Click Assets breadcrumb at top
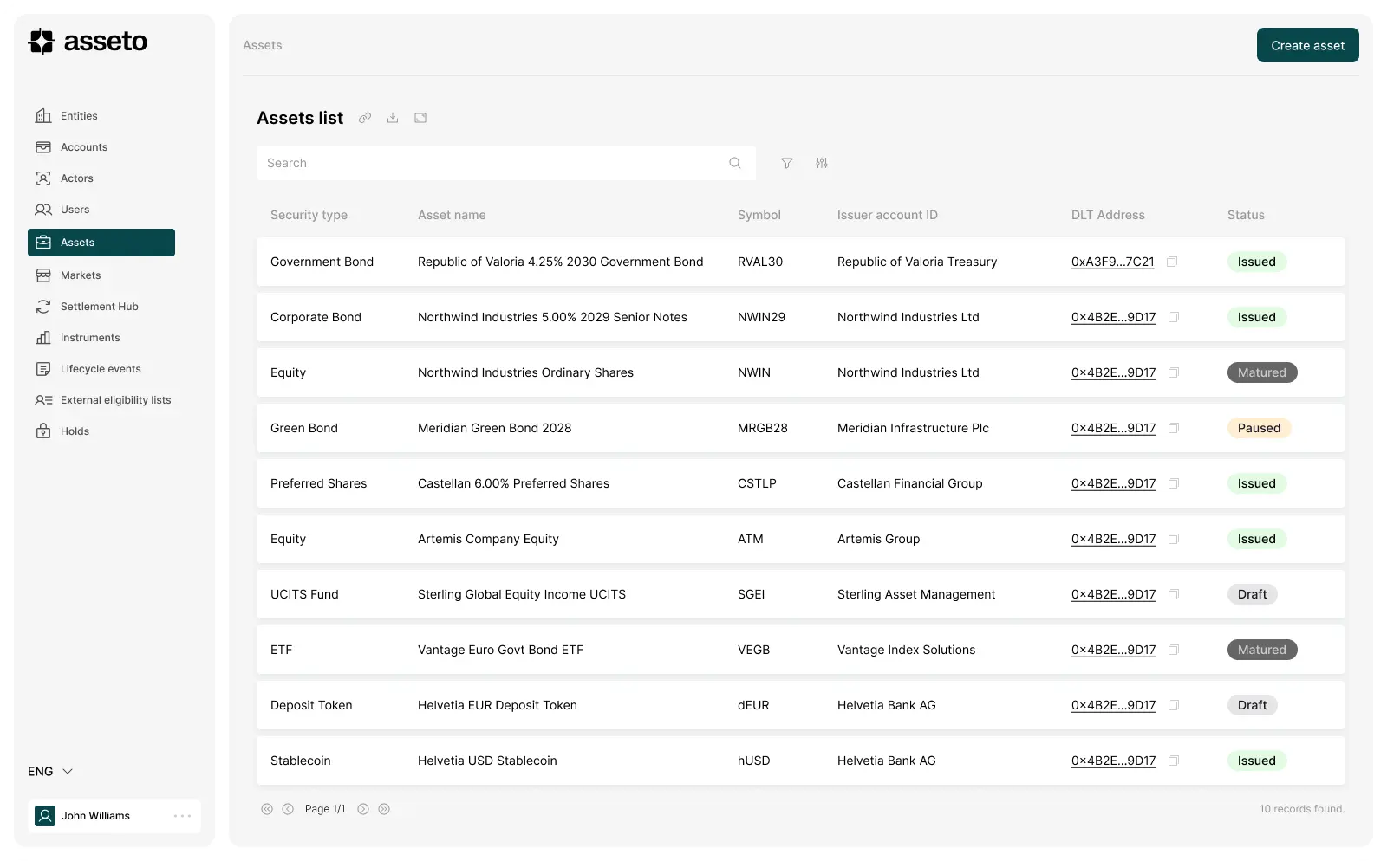The image size is (1387, 861). tap(263, 45)
